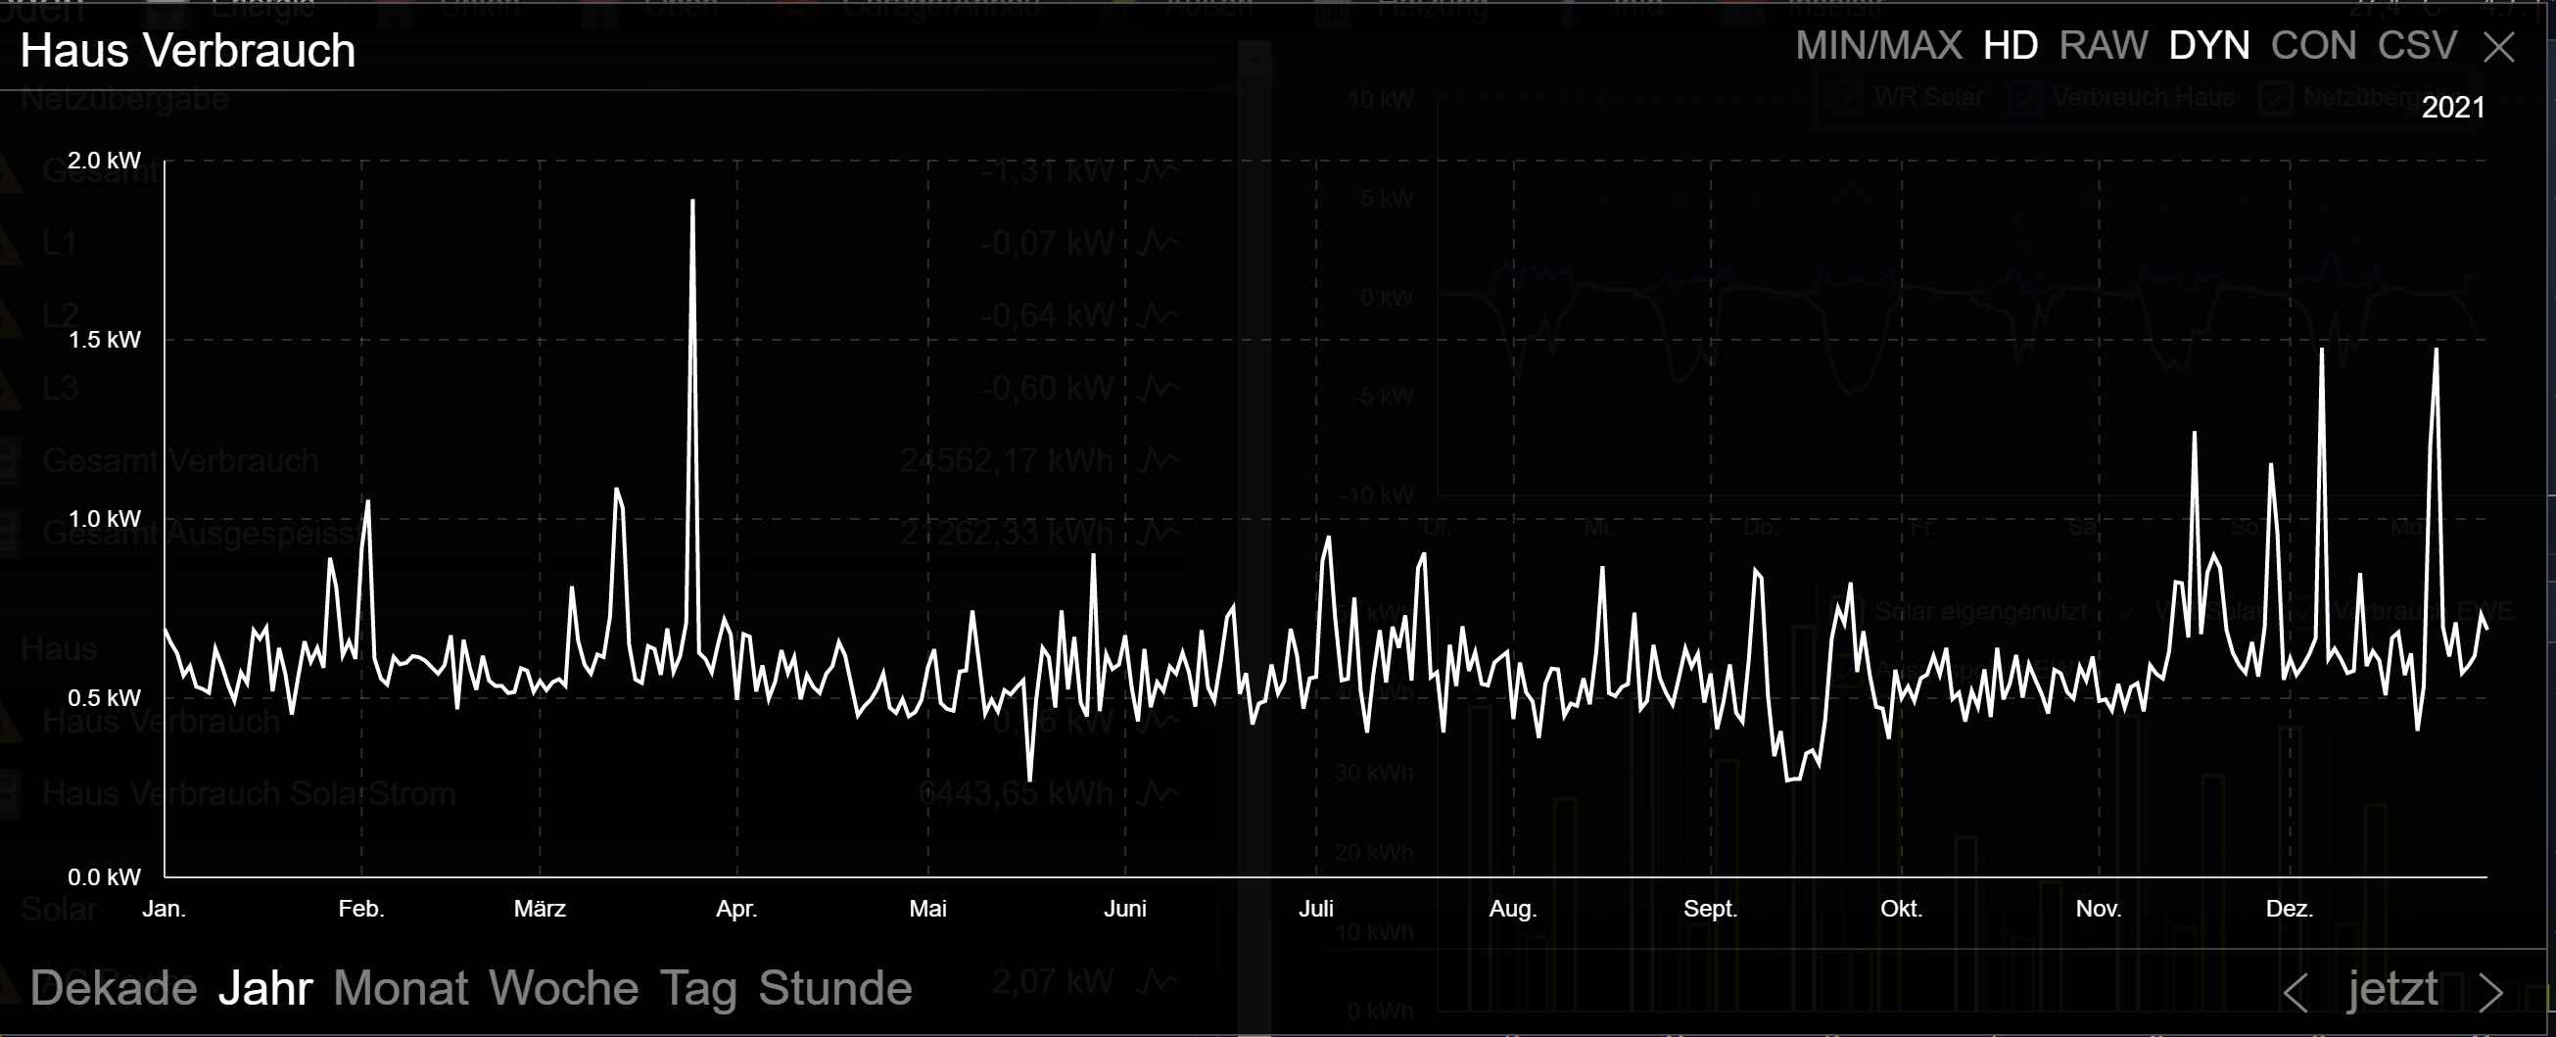2556x1037 pixels.
Task: Switch time range to Monat
Action: (401, 988)
